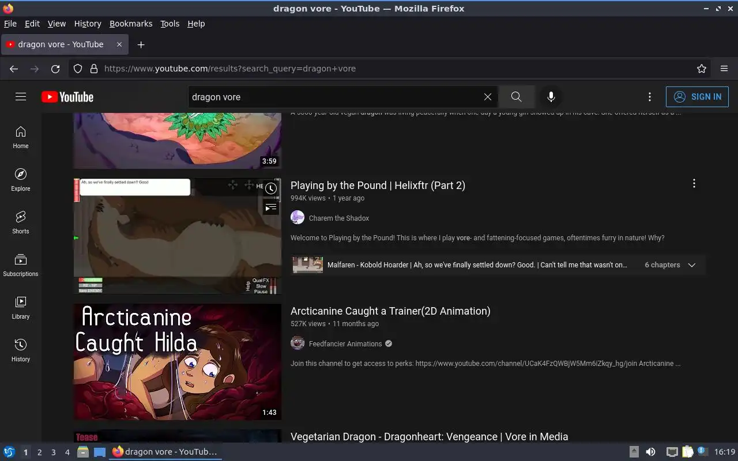738x461 pixels.
Task: Open the Help menu
Action: 196,24
